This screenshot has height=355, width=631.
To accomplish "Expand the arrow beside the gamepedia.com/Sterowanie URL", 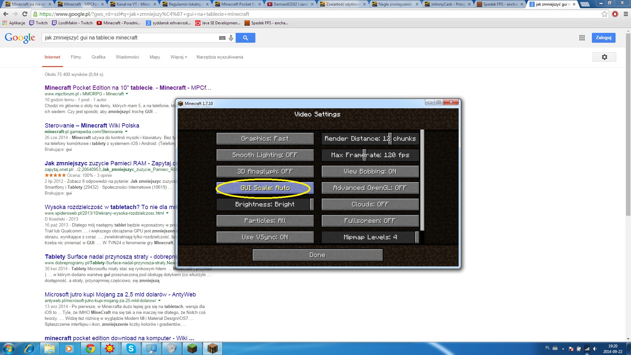I will tap(126, 132).
